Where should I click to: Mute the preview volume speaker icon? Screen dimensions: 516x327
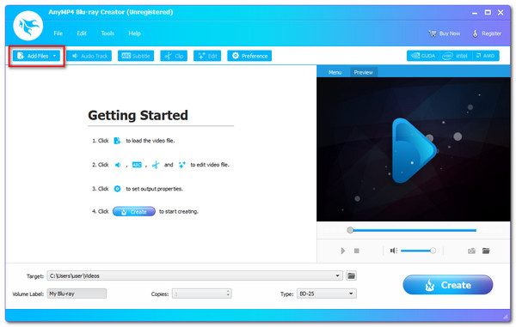click(x=394, y=251)
